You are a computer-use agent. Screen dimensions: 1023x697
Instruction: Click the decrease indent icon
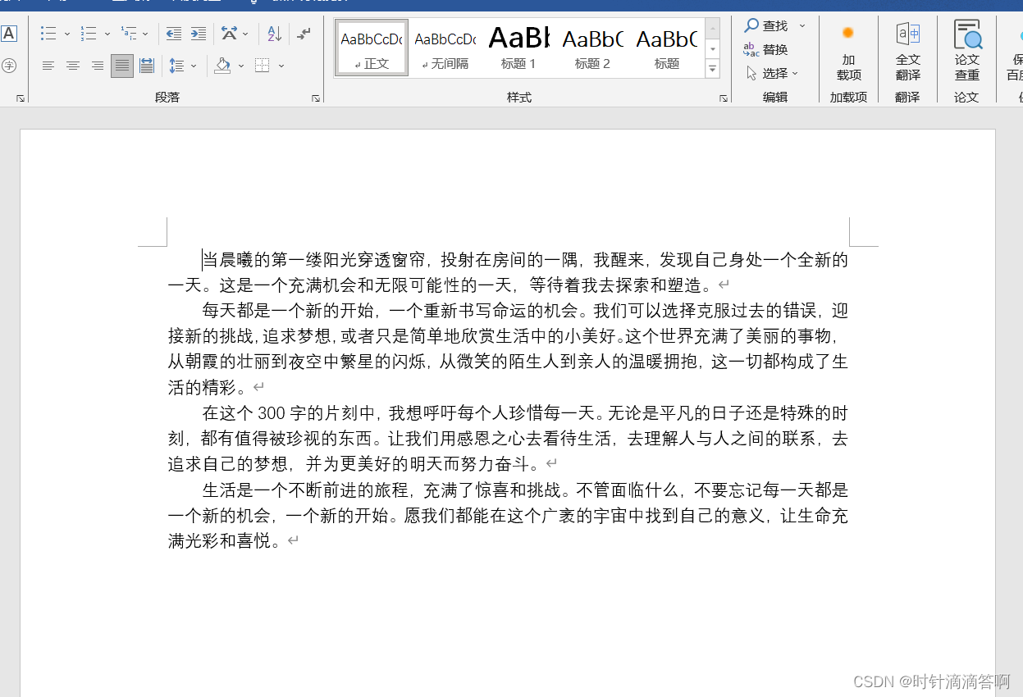[x=173, y=33]
